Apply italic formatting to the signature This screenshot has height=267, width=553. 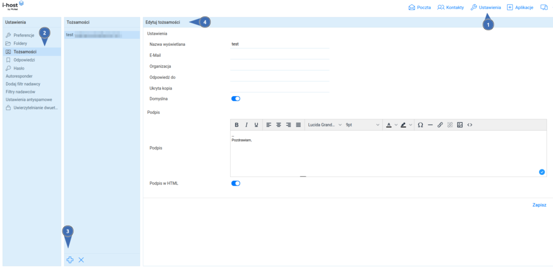[246, 125]
